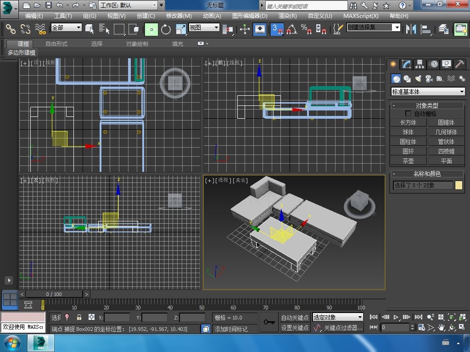Viewport: 470px width, 352px height.
Task: Expand the 全部 selection filter dropdown
Action: [x=66, y=27]
